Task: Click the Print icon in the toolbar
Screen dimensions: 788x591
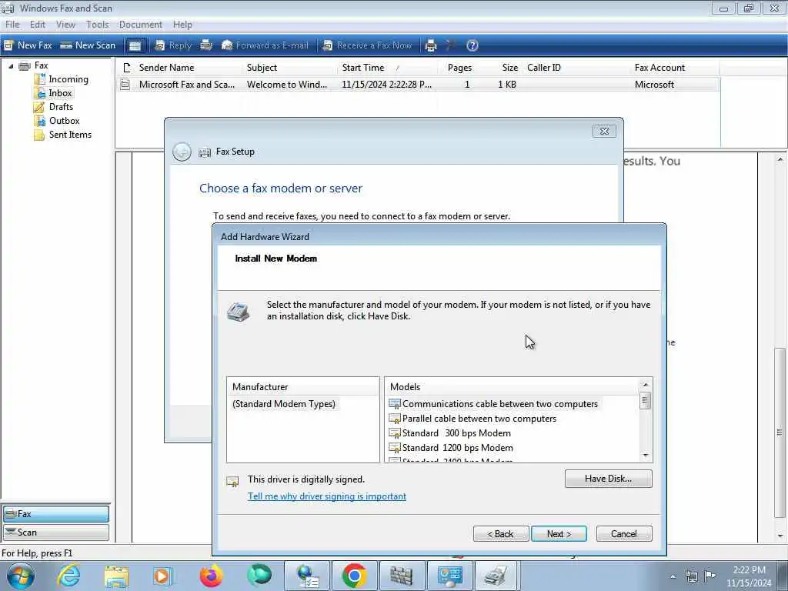Action: pyautogui.click(x=431, y=45)
